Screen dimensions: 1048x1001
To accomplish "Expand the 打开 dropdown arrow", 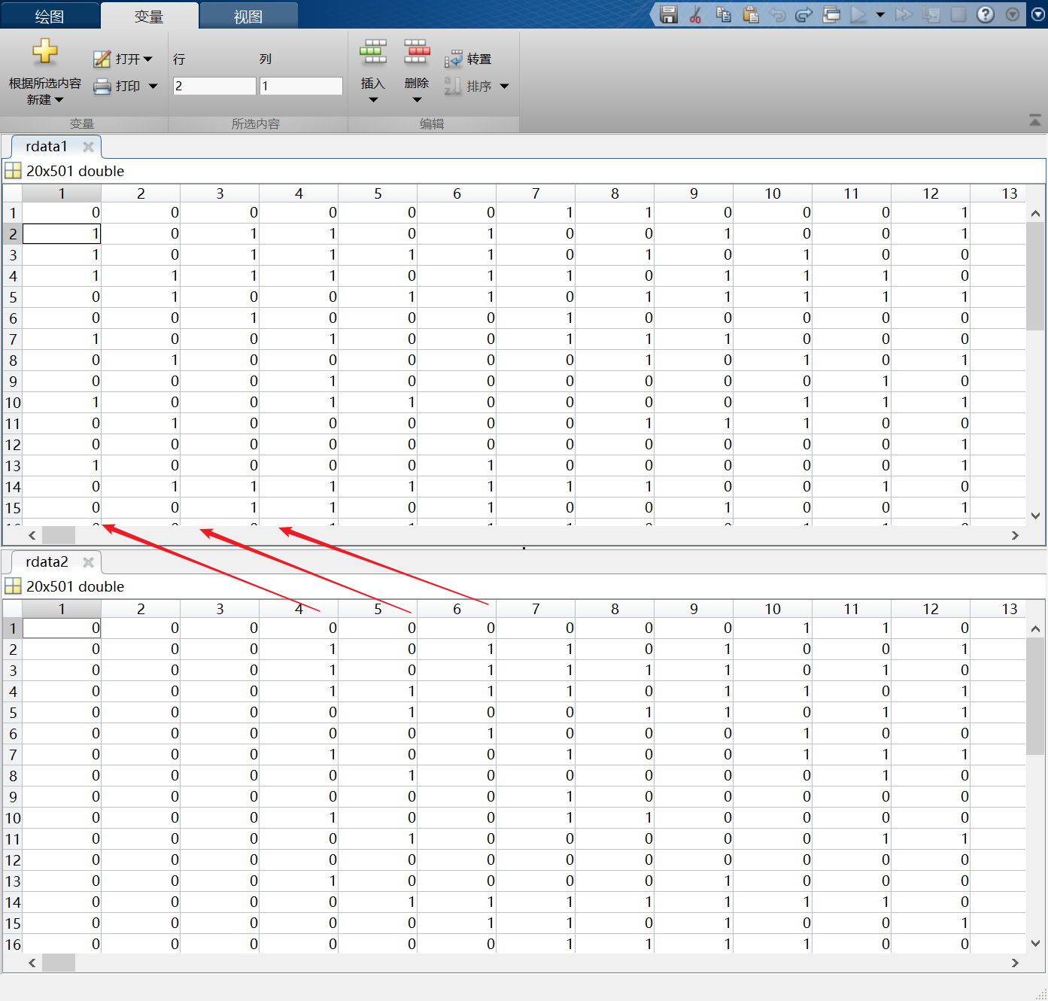I will [x=147, y=59].
